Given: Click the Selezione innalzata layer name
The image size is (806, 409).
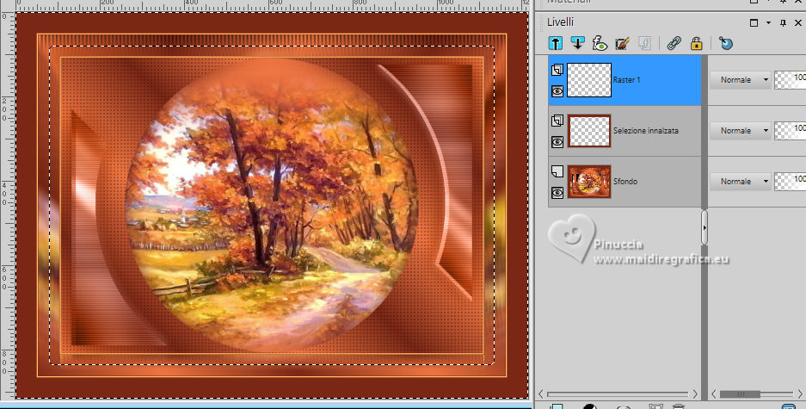Looking at the screenshot, I should point(646,131).
